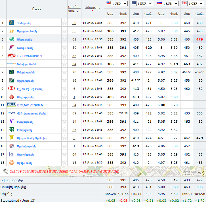This screenshot has width=206, height=202.
Task: Open branches count link 62 in row 3
Action: pos(74,39)
